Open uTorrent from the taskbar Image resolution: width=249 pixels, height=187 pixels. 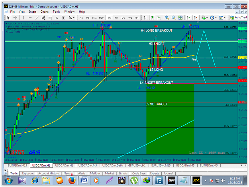coord(134,181)
